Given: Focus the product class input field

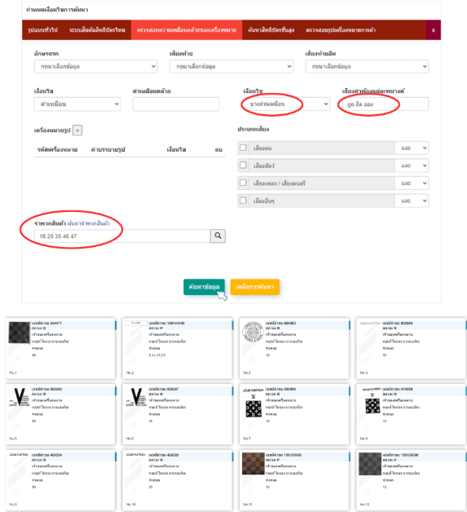Looking at the screenshot, I should pos(122,236).
